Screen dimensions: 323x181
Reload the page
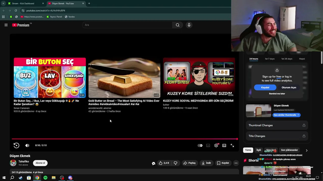click(16, 11)
